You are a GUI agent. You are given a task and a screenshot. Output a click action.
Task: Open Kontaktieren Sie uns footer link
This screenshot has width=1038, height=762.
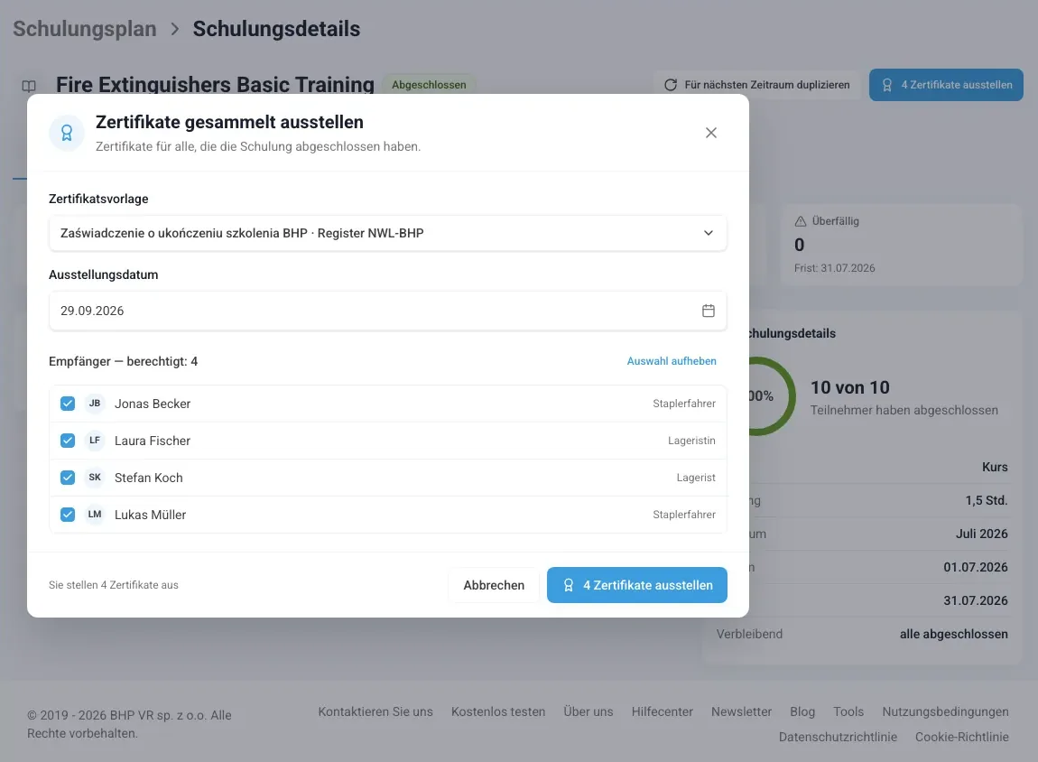(x=375, y=711)
